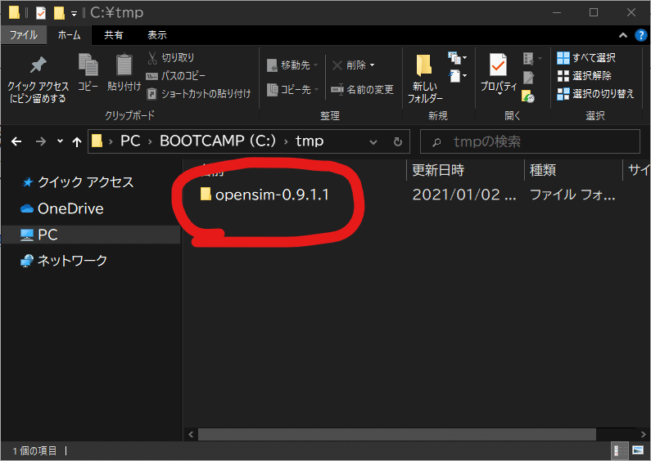Switch to Share (共有) tab
651x461 pixels.
(x=113, y=35)
